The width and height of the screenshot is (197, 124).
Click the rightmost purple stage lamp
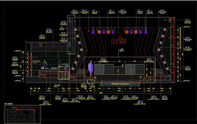(146, 32)
